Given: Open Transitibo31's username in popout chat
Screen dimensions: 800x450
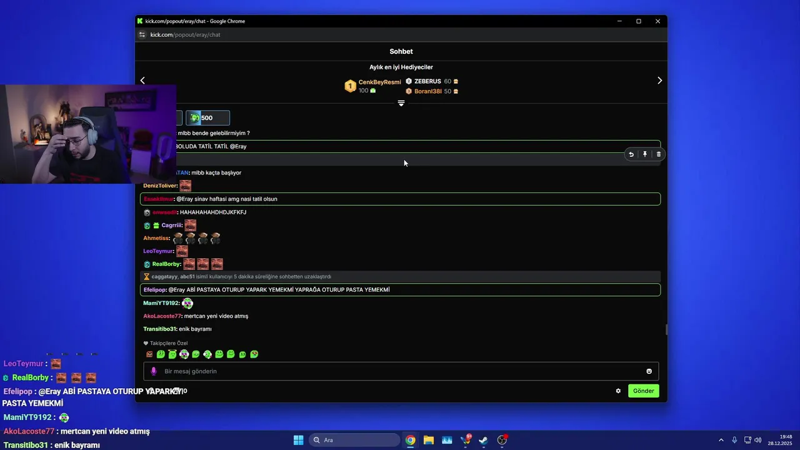Looking at the screenshot, I should click(160, 329).
